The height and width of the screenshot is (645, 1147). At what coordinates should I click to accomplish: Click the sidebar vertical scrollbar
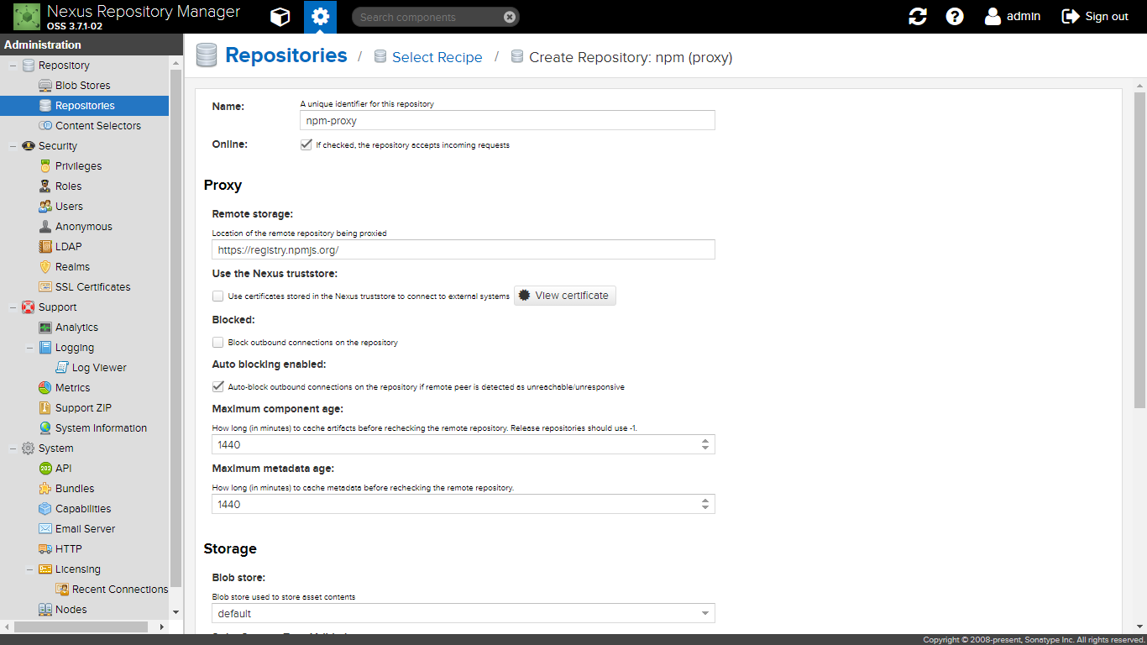point(175,328)
